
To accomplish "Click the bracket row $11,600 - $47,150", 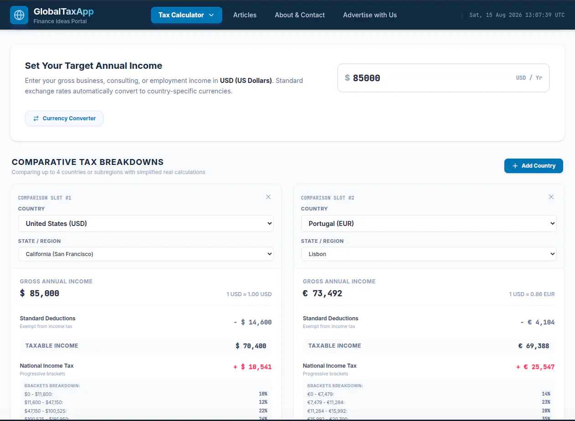I will (x=146, y=402).
